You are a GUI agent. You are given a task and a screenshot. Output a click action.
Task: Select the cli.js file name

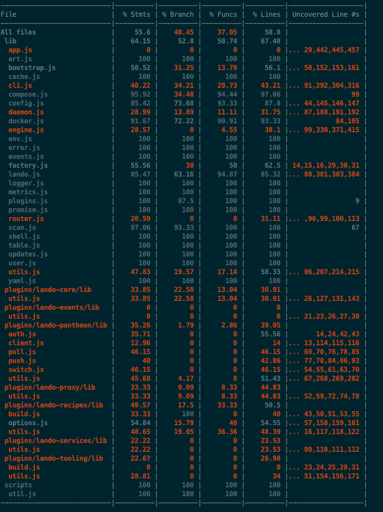20,85
